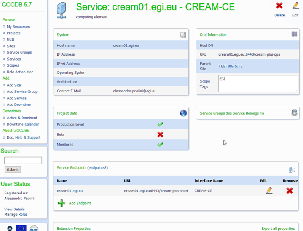
Task: Click the Submit search button
Action: 13,170
